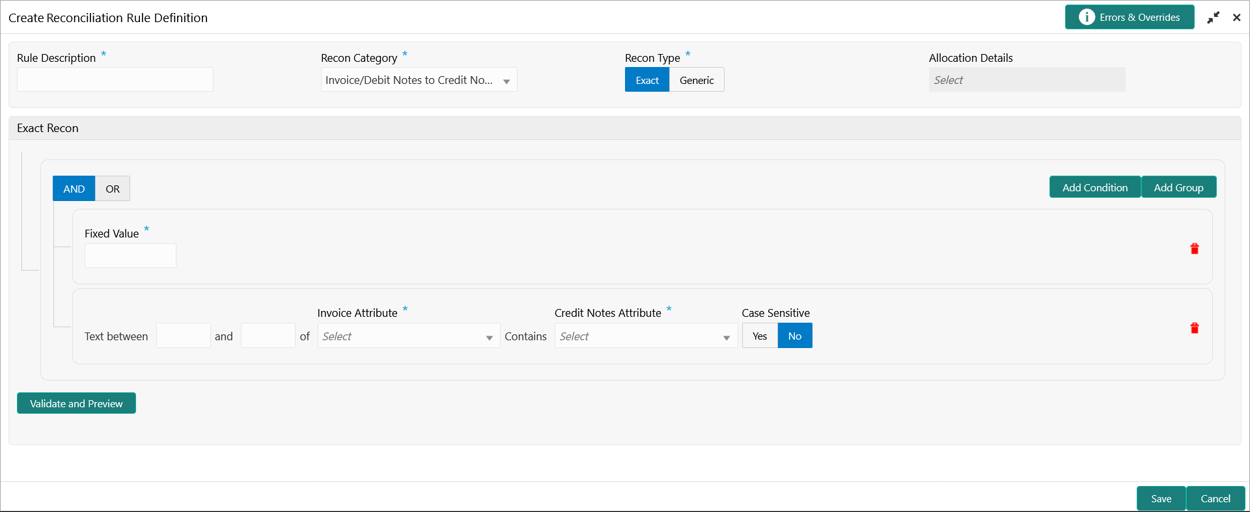Click the first Text between position field
Screen dimensions: 1250x512
pos(184,336)
